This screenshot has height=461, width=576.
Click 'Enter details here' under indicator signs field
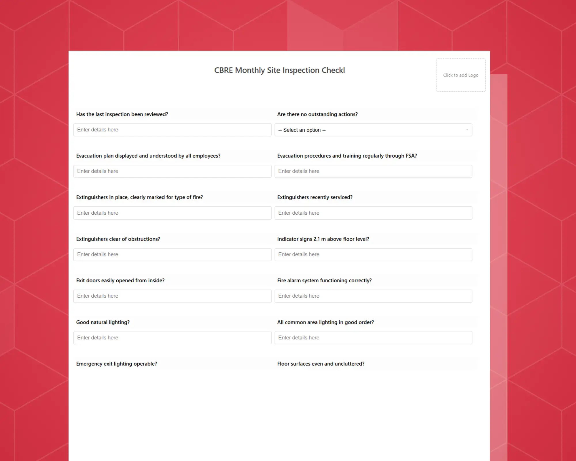coord(373,254)
